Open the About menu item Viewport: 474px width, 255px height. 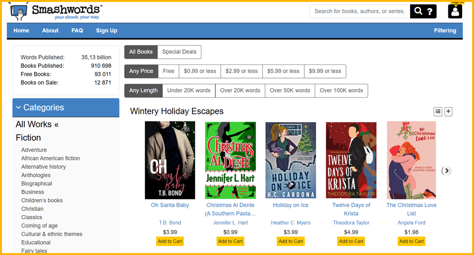coord(50,30)
